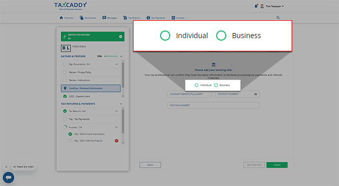The width and height of the screenshot is (339, 186).
Task: Toggle account number visibility eye
Action: [255, 94]
